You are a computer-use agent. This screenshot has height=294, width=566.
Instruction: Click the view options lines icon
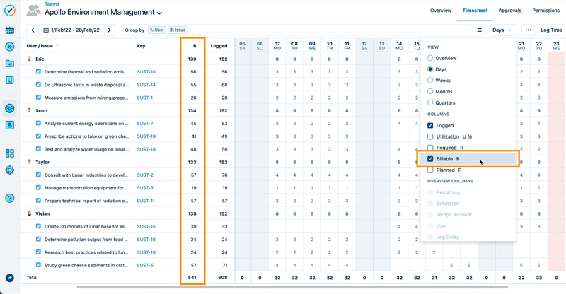point(480,30)
